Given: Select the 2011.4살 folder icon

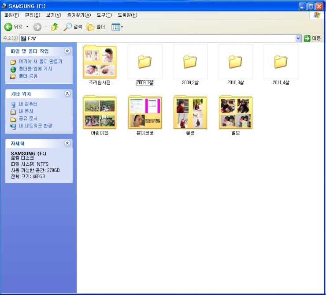Looking at the screenshot, I should point(280,62).
